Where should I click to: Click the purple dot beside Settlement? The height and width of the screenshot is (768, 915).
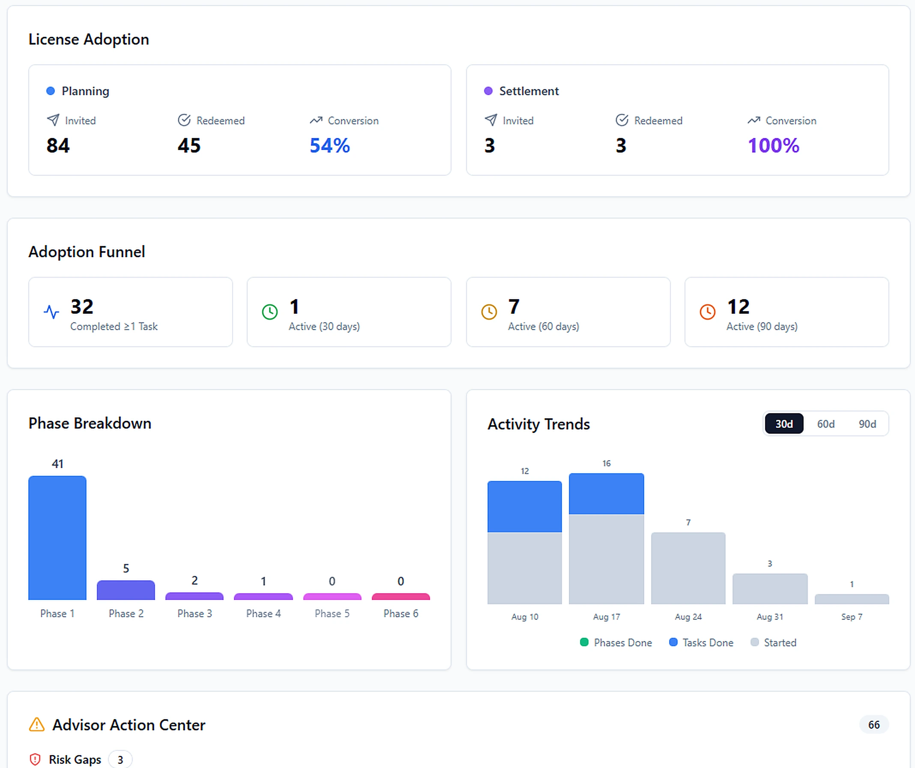(x=488, y=91)
